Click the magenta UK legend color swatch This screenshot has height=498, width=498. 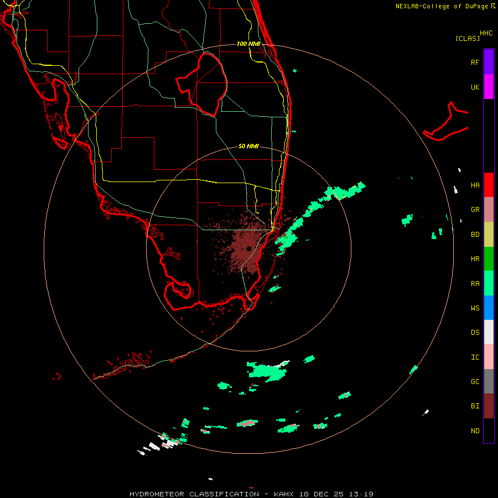pos(489,87)
